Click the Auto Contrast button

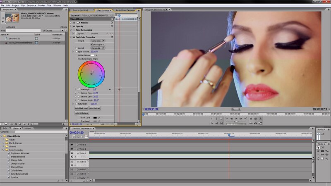[x=95, y=108]
